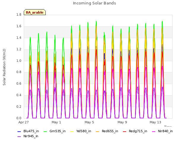Toggle the Red655_in series label
The width and height of the screenshot is (190, 142).
coord(110,131)
